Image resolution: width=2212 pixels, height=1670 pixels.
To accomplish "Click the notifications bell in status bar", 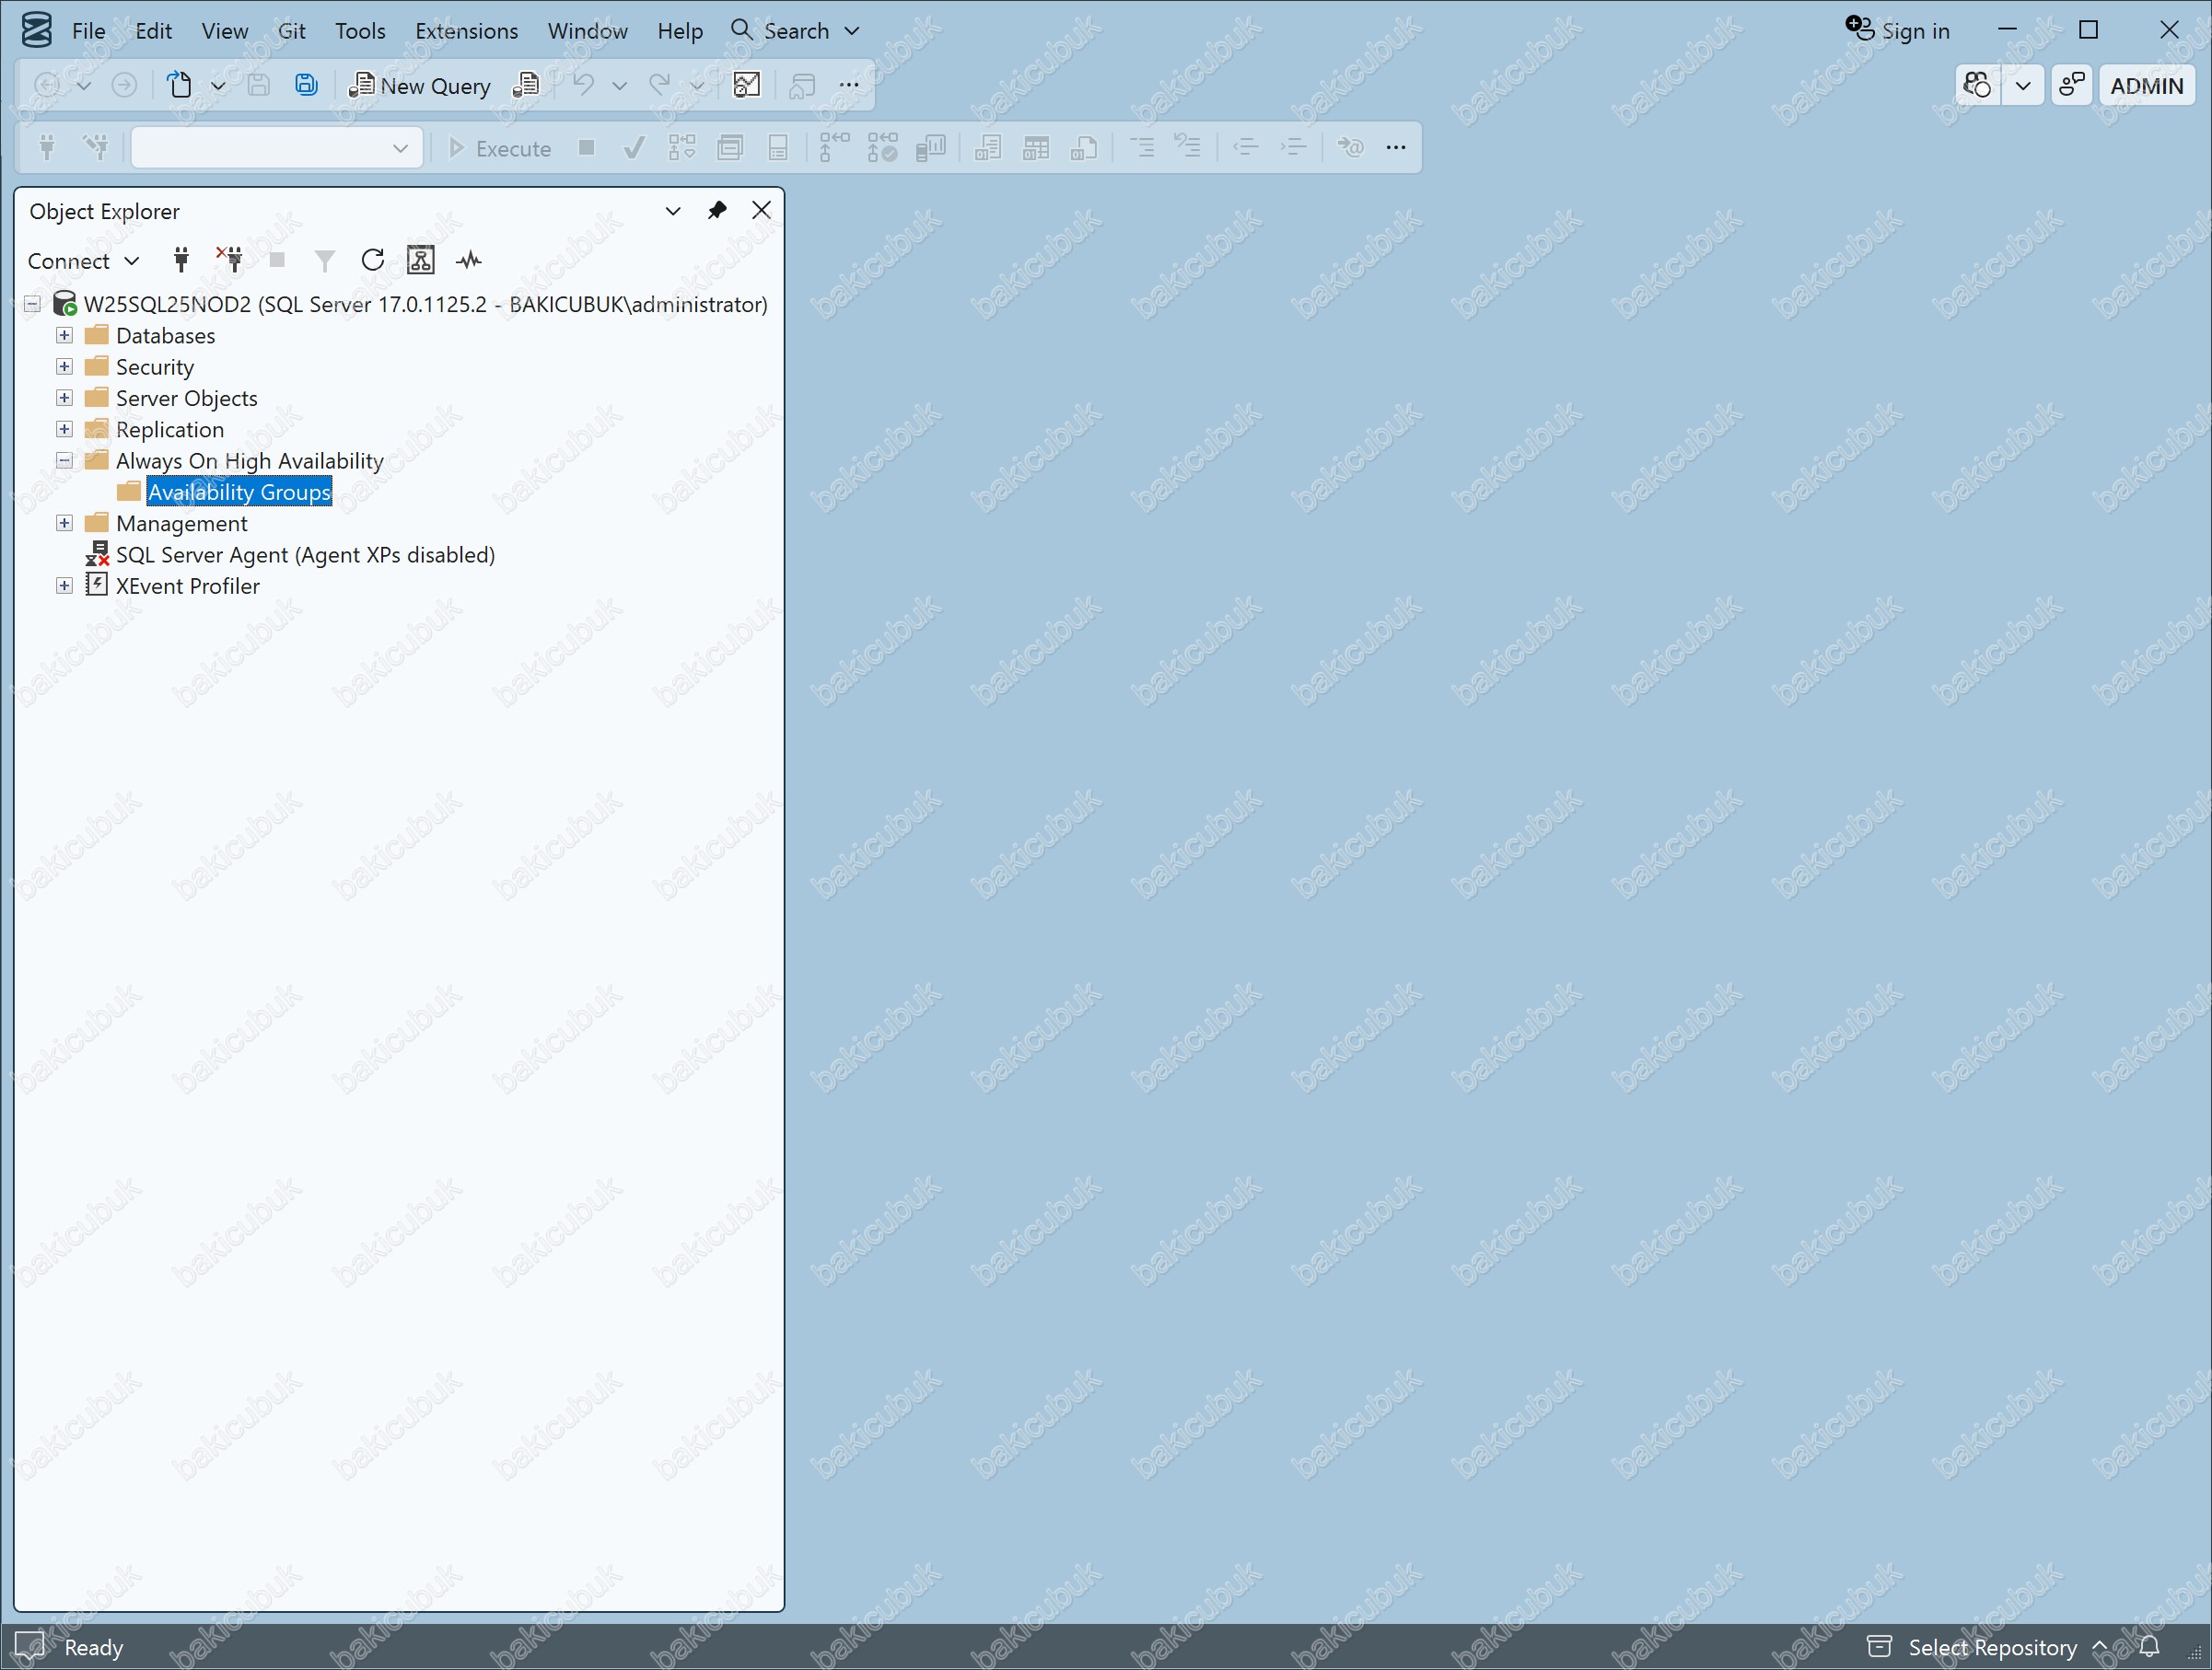I will [x=2149, y=1646].
